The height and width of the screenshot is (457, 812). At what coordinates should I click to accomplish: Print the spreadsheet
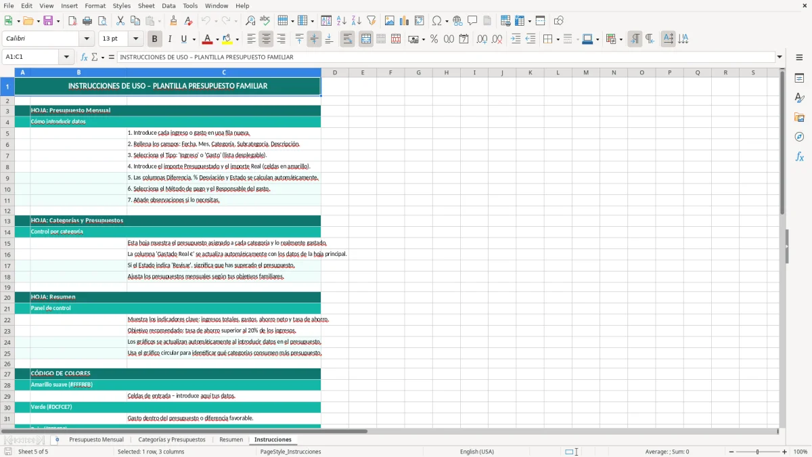click(87, 21)
